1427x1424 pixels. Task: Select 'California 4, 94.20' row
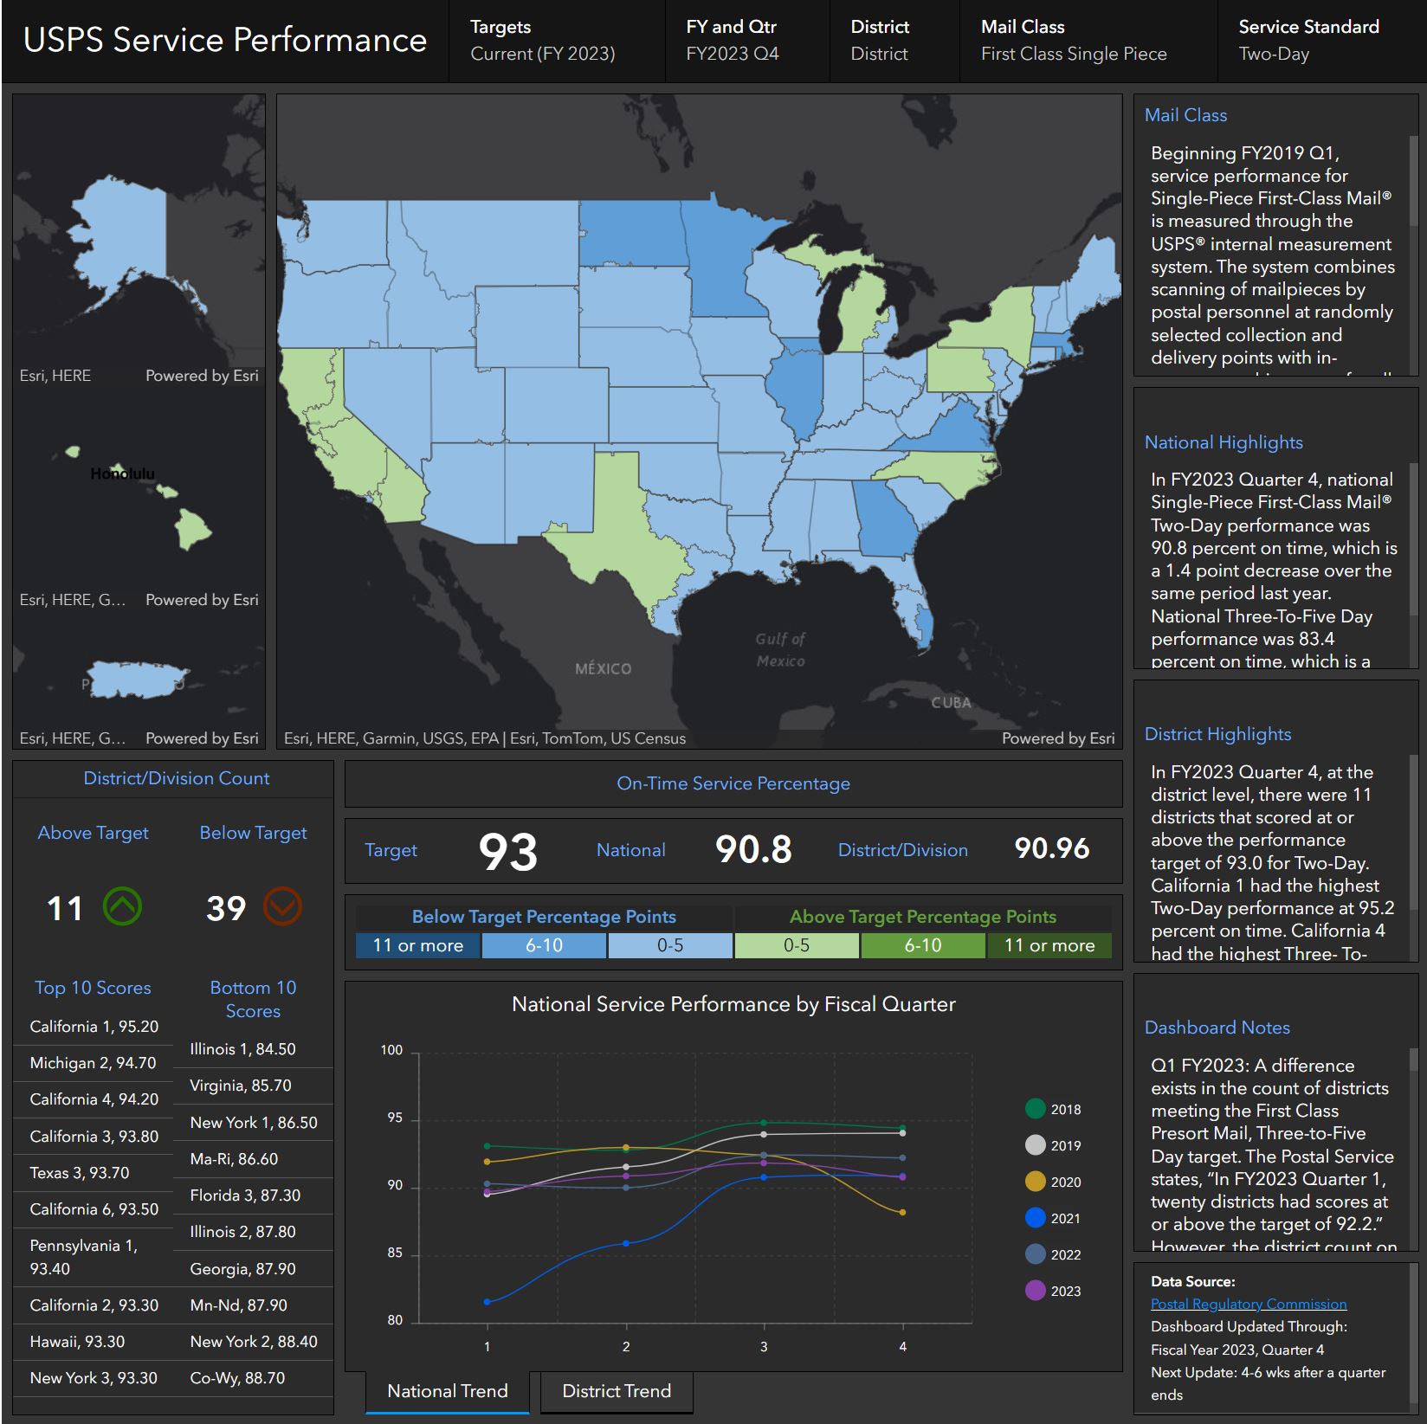94,1099
